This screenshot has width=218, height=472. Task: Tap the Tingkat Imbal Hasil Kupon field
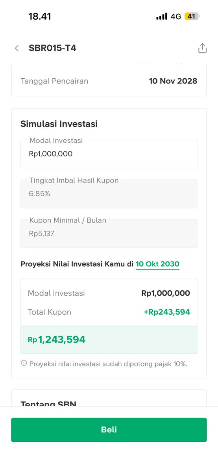pyautogui.click(x=109, y=194)
